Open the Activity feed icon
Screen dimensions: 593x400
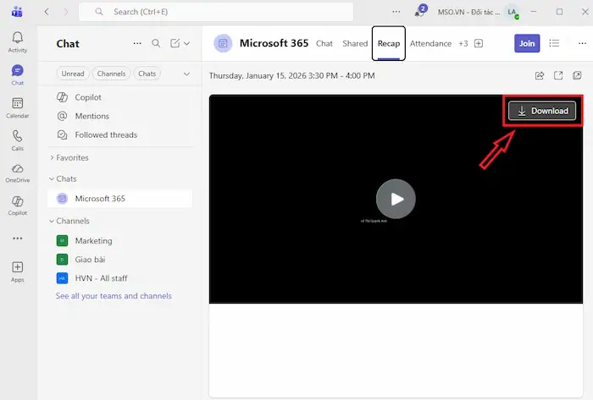tap(17, 41)
